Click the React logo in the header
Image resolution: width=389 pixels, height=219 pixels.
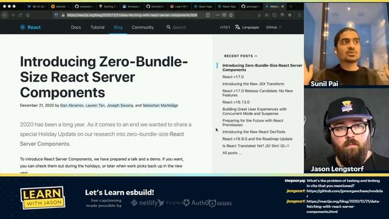[30, 27]
